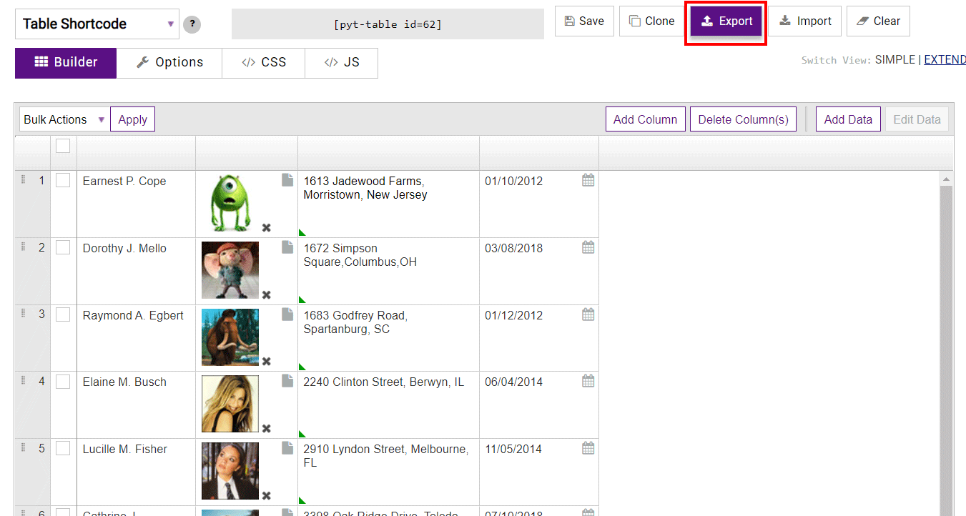Toggle the select-all header checkbox
The height and width of the screenshot is (516, 966).
point(63,146)
